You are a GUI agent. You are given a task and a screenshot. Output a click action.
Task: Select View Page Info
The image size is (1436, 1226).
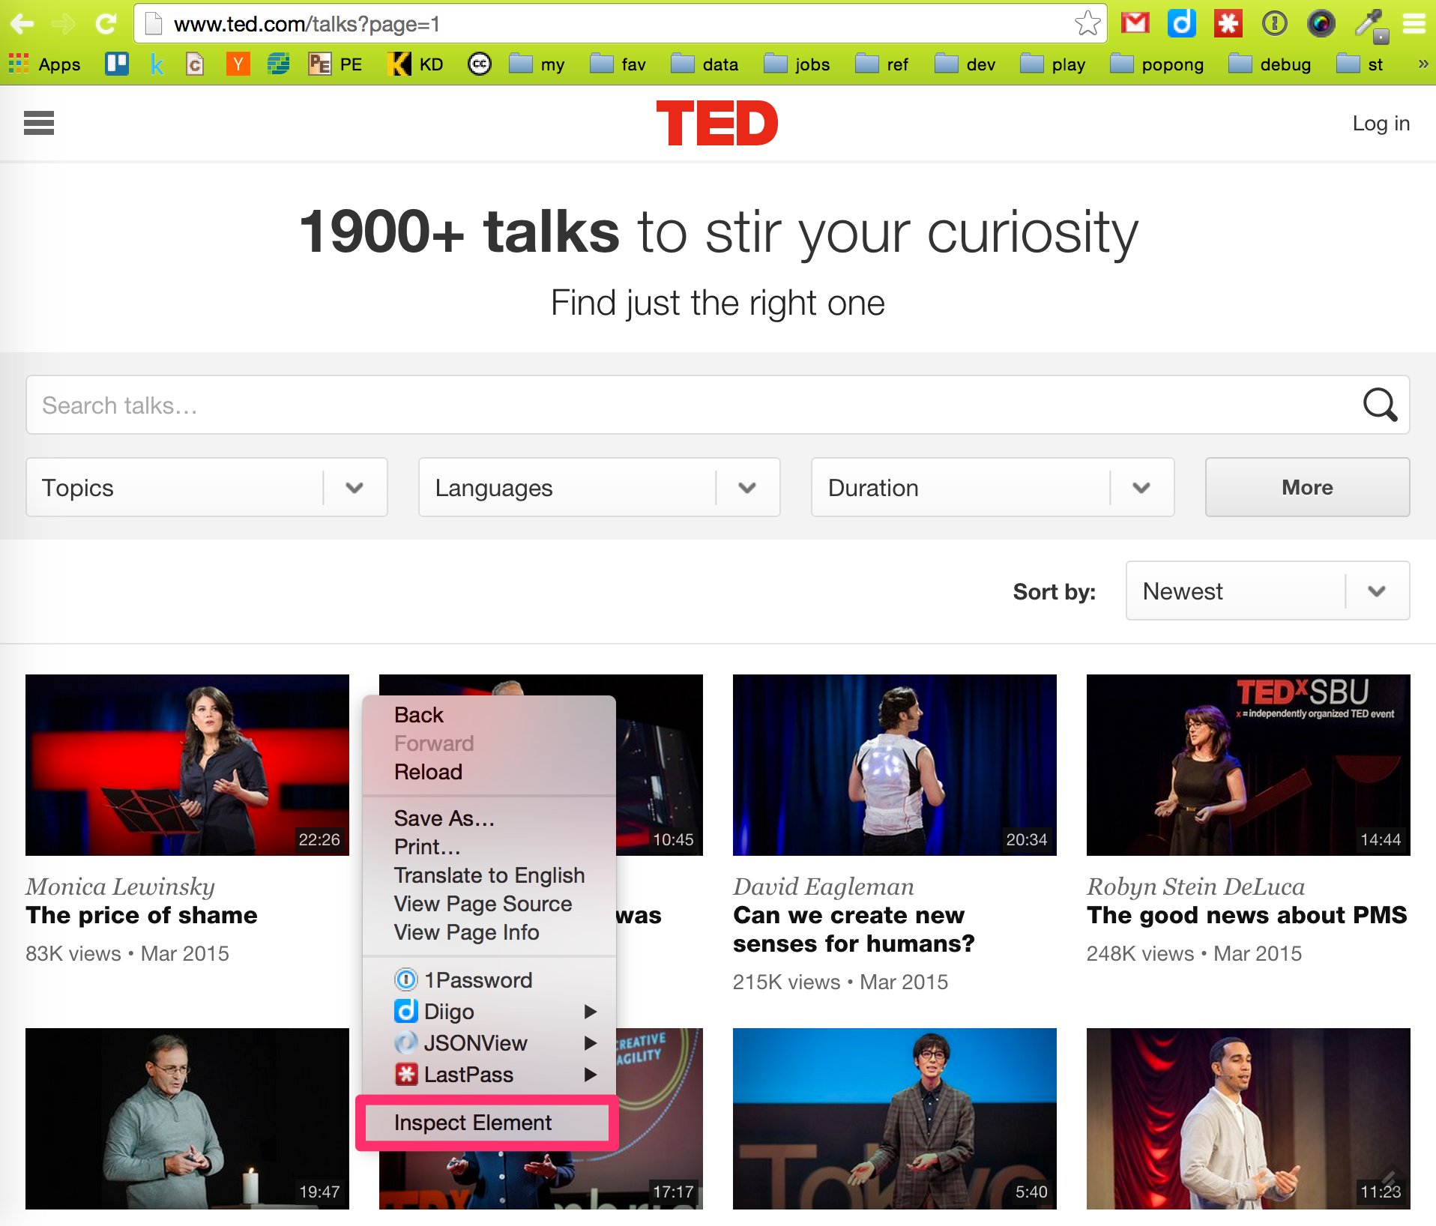pos(489,932)
